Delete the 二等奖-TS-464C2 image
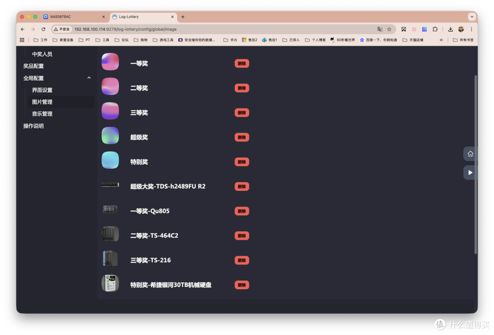Screen dimensions: 494x335 242,235
